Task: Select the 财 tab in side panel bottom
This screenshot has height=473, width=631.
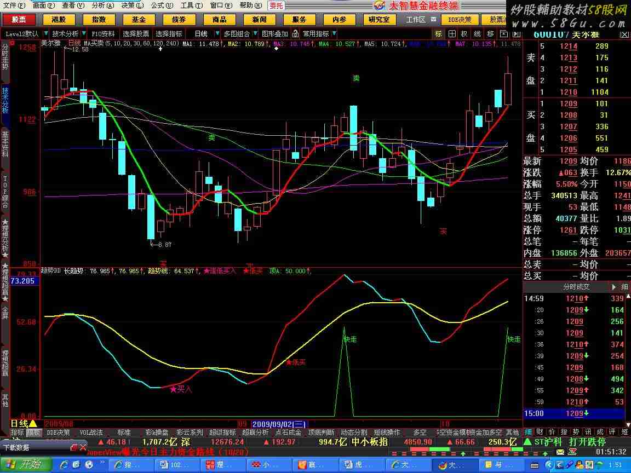Action: point(540,432)
